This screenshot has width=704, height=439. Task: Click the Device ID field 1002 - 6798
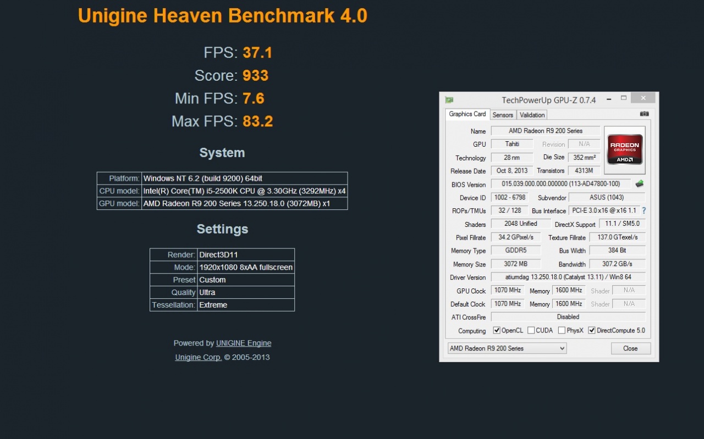pos(509,197)
